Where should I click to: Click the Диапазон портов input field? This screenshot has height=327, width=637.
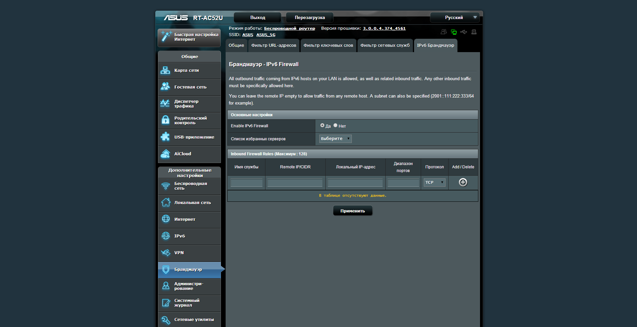[x=403, y=182]
